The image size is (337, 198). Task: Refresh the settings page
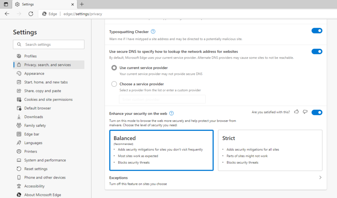point(31,14)
